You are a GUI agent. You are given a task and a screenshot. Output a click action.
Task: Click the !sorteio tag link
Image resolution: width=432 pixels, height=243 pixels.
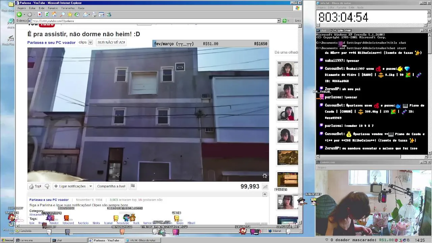(x=83, y=223)
